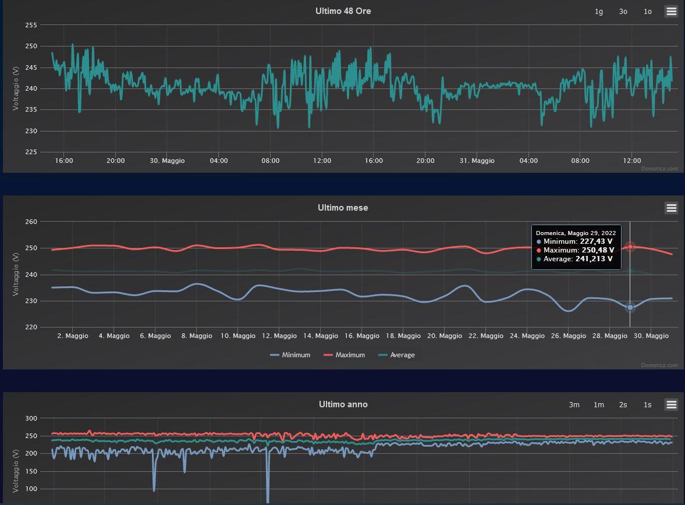Switch yearly chart range to 1s
Screen dimensions: 685x505
(x=647, y=405)
